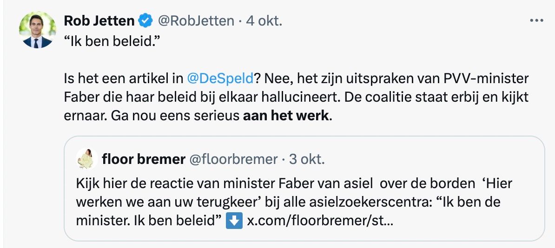The image size is (555, 248).
Task: Open the tweet via the 4 okt. timestamp
Action: 264,21
